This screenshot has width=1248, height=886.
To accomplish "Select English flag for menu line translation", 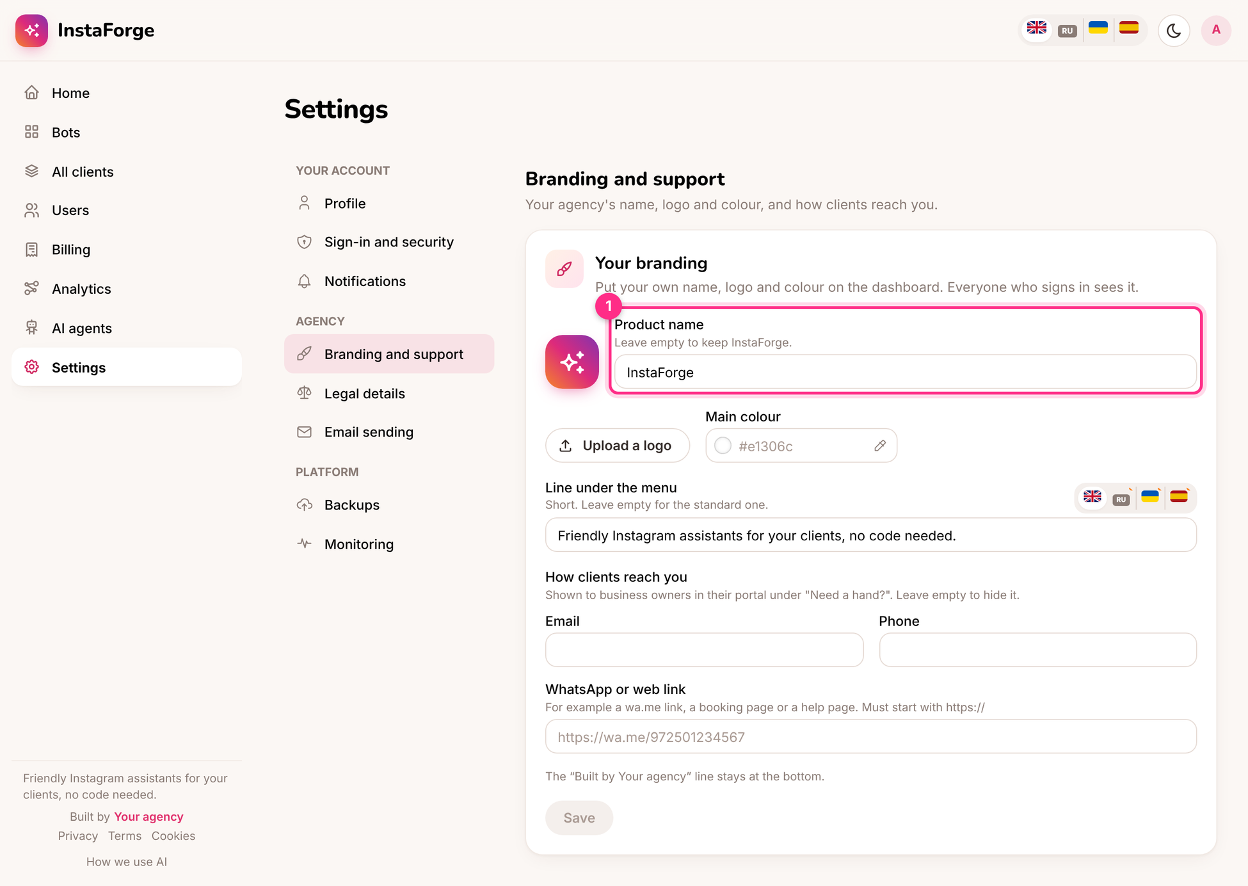I will tap(1092, 497).
